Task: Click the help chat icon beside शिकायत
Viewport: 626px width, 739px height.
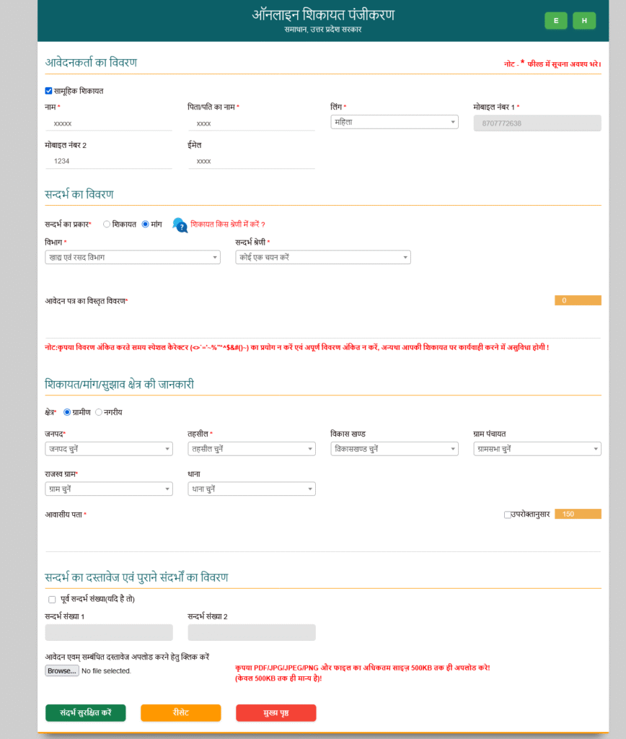Action: [180, 225]
